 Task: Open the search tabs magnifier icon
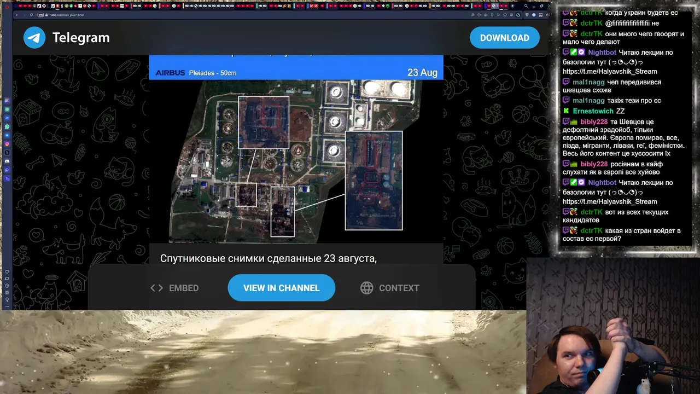click(x=526, y=5)
